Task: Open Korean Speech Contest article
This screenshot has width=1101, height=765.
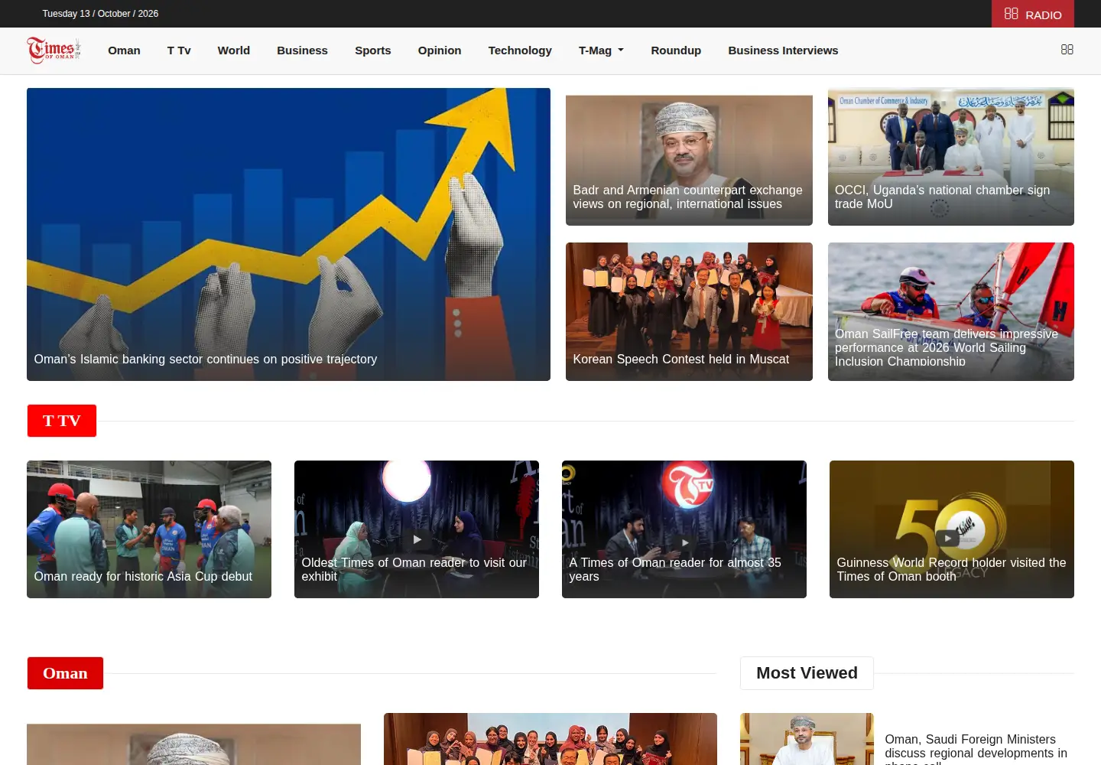Action: click(x=689, y=311)
